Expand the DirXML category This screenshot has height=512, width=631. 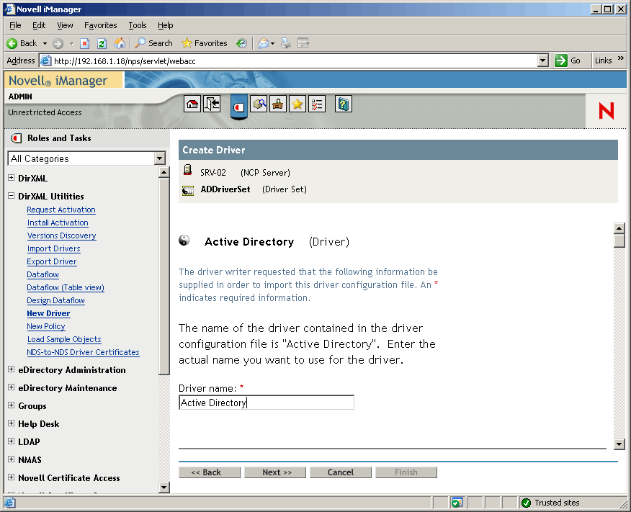coord(12,178)
